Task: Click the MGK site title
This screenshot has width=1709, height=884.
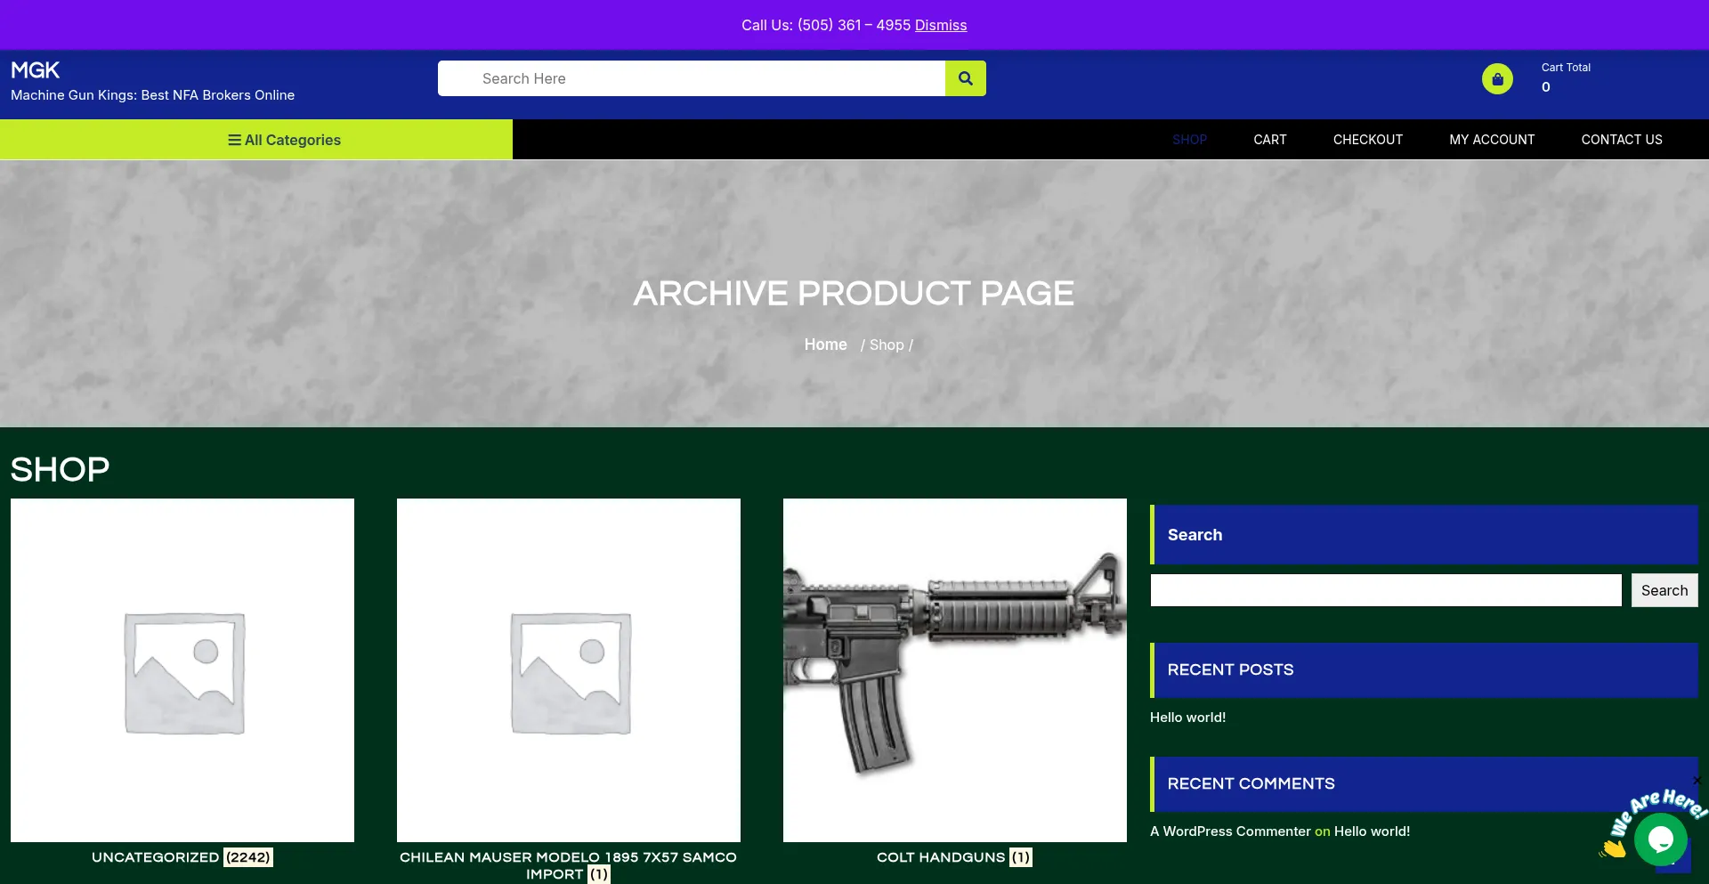Action: point(35,70)
